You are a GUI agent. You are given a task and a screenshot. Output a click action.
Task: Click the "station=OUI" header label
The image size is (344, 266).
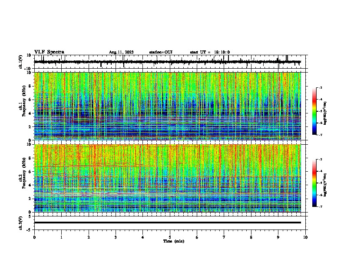point(161,52)
